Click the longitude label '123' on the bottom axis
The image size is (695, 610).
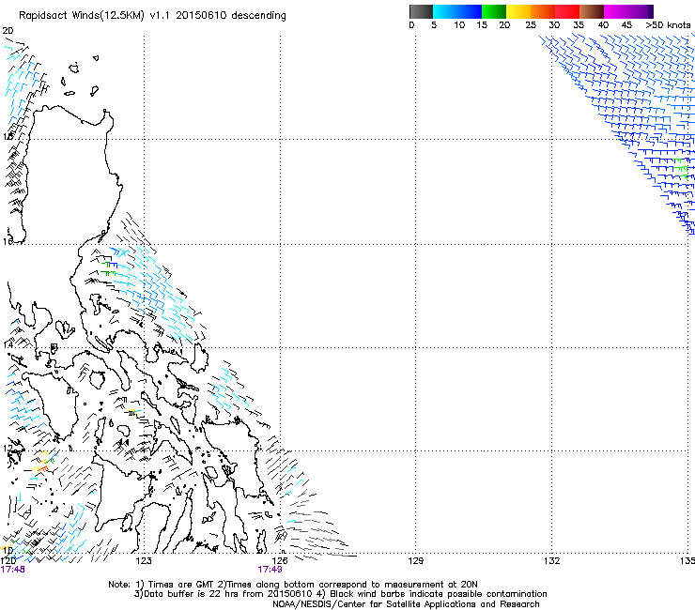[144, 561]
